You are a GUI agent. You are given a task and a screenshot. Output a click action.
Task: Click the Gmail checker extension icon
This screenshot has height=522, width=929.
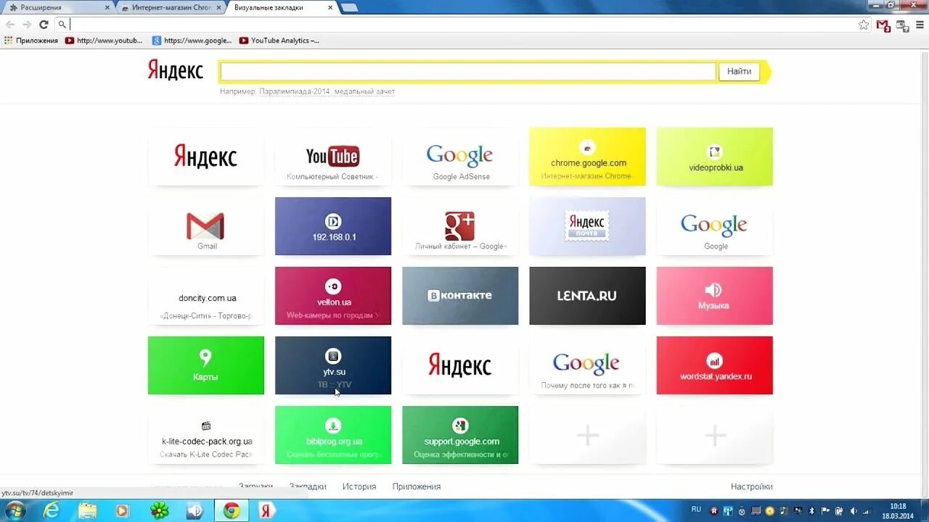tap(883, 25)
